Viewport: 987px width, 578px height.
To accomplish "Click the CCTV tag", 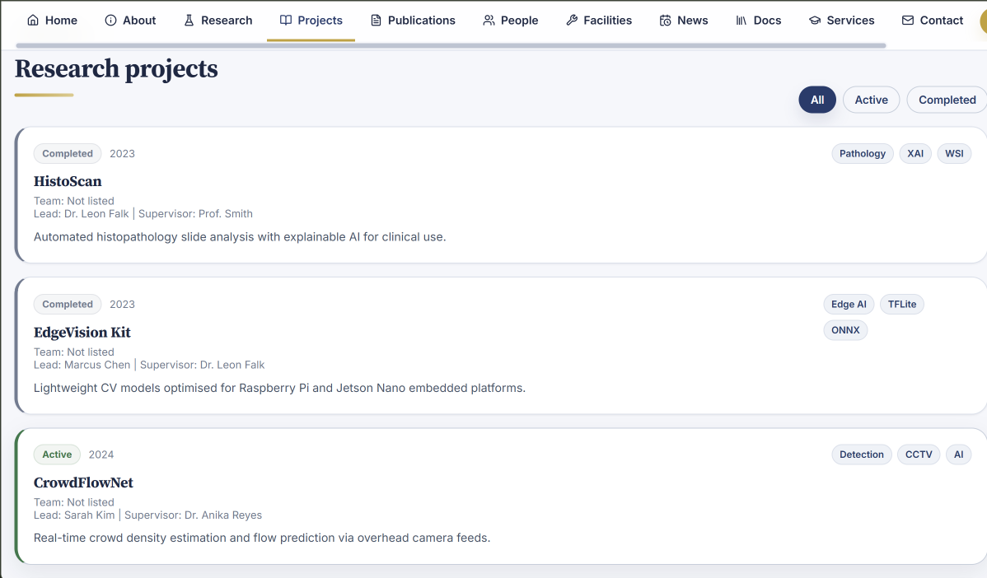I will coord(919,454).
